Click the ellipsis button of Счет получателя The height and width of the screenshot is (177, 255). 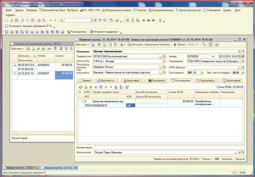pos(161,73)
